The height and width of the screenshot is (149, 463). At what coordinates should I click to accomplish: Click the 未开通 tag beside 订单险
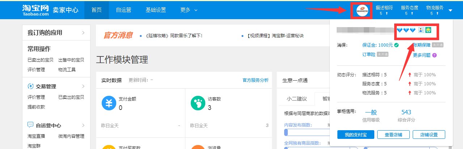pos(383,55)
